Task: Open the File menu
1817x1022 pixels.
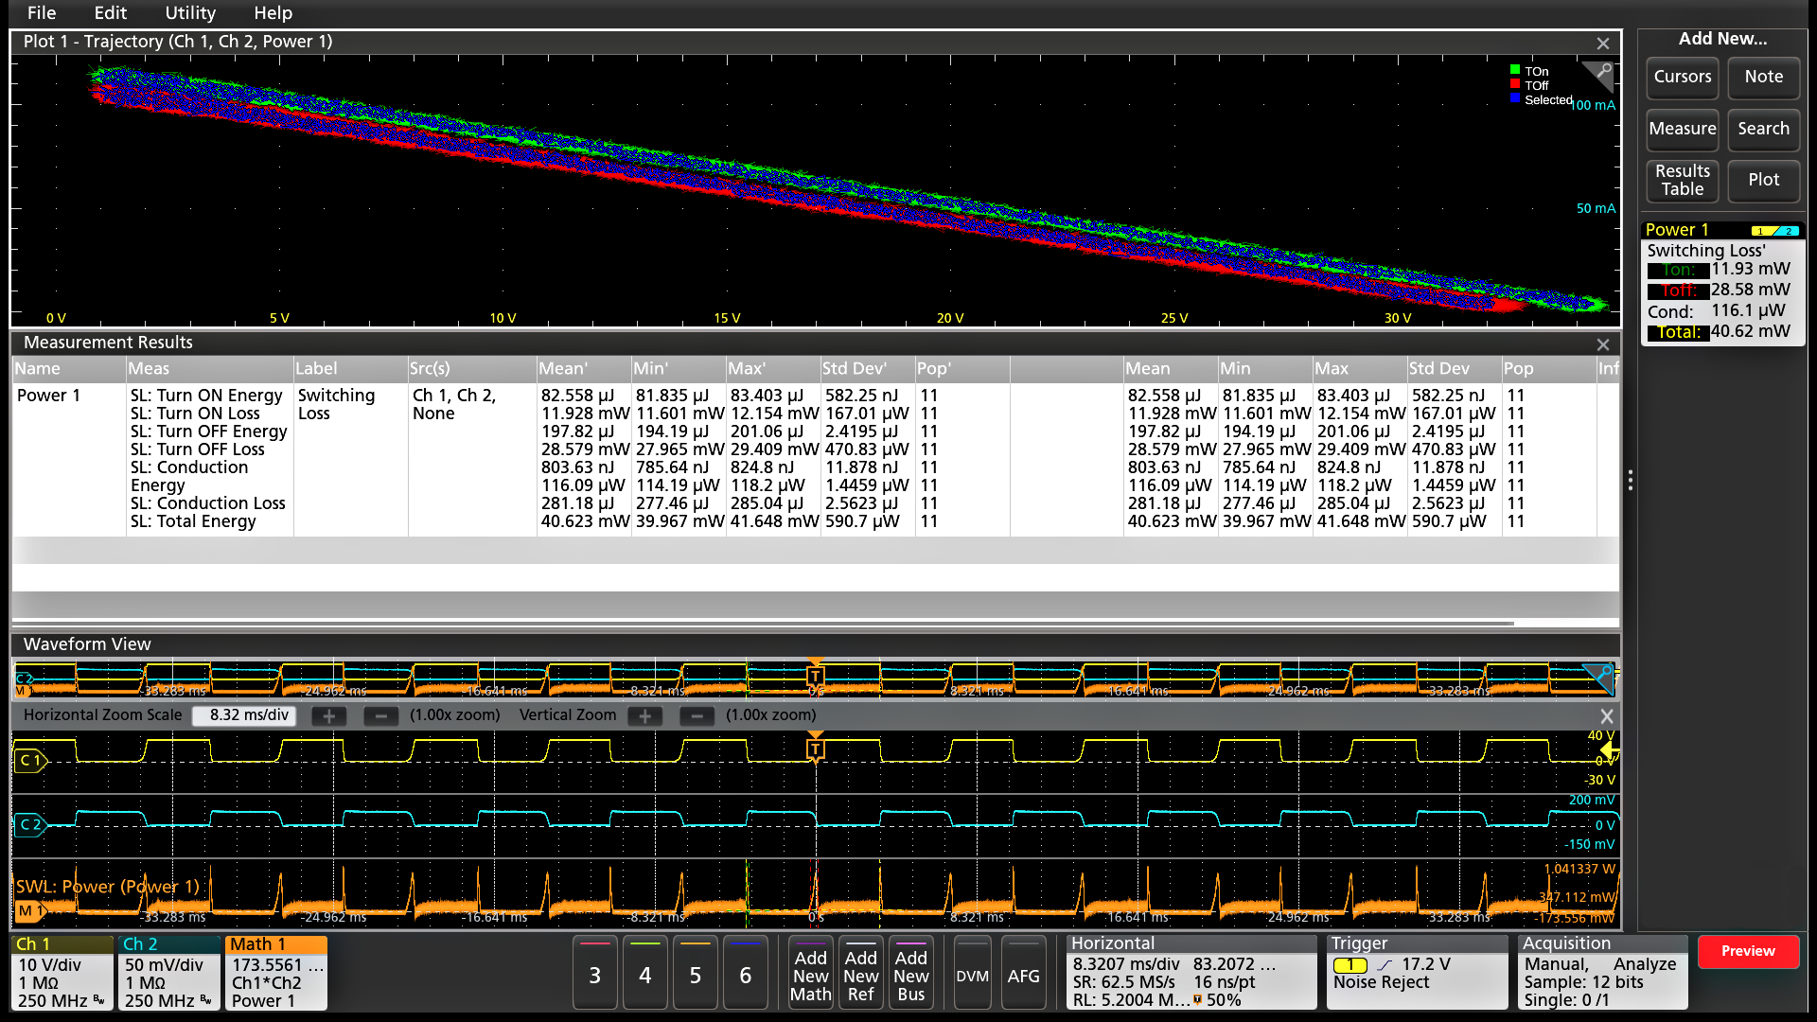Action: 41,13
